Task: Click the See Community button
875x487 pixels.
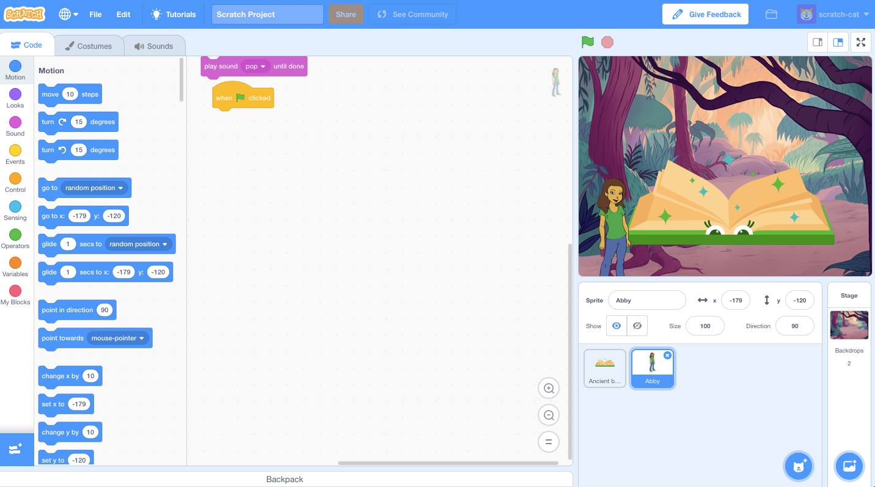Action: (412, 14)
